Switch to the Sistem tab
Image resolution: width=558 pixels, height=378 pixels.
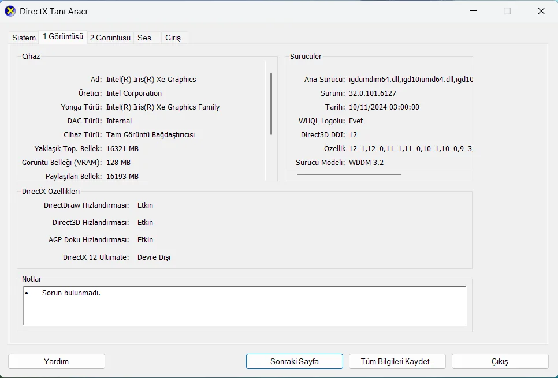[24, 38]
